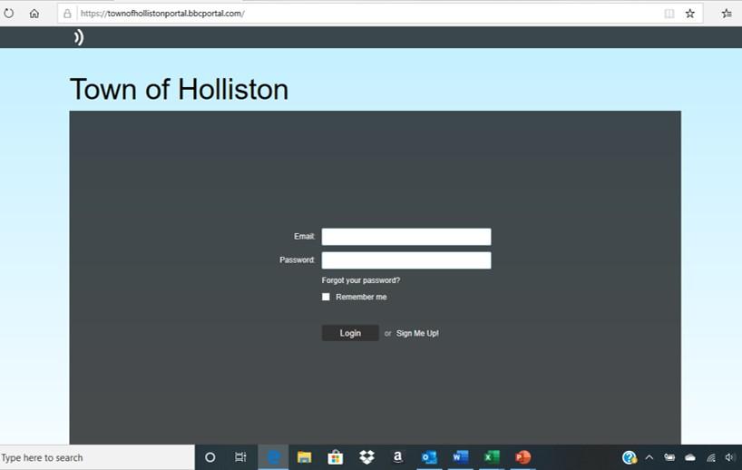Open File Explorer from the taskbar
The width and height of the screenshot is (742, 470).
304,457
